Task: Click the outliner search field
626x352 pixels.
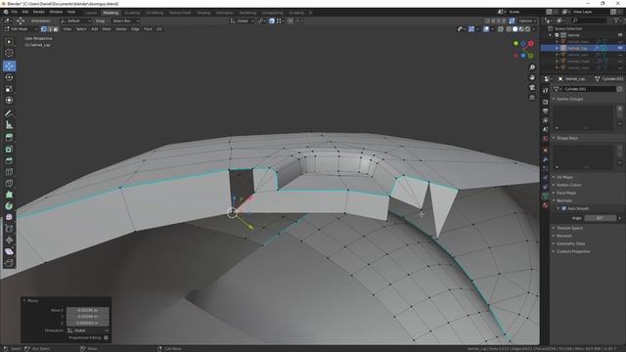Action: 590,21
